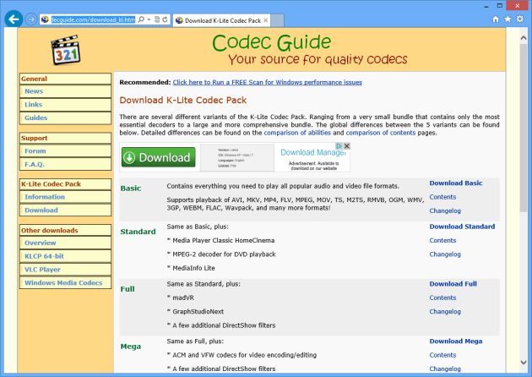Open browser Tools gear icon
The width and height of the screenshot is (532, 377).
[x=520, y=19]
